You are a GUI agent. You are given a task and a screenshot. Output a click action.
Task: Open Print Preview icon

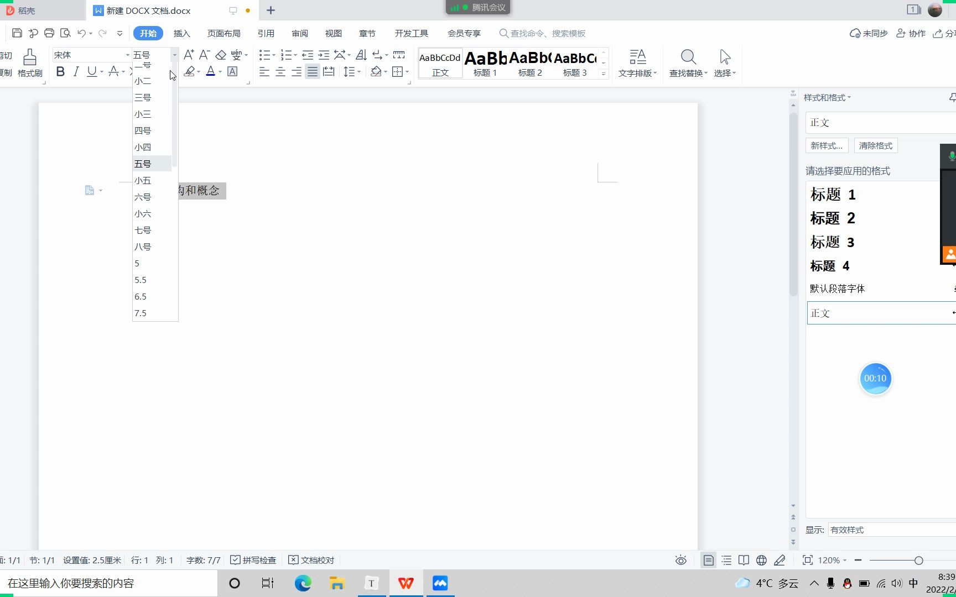65,33
